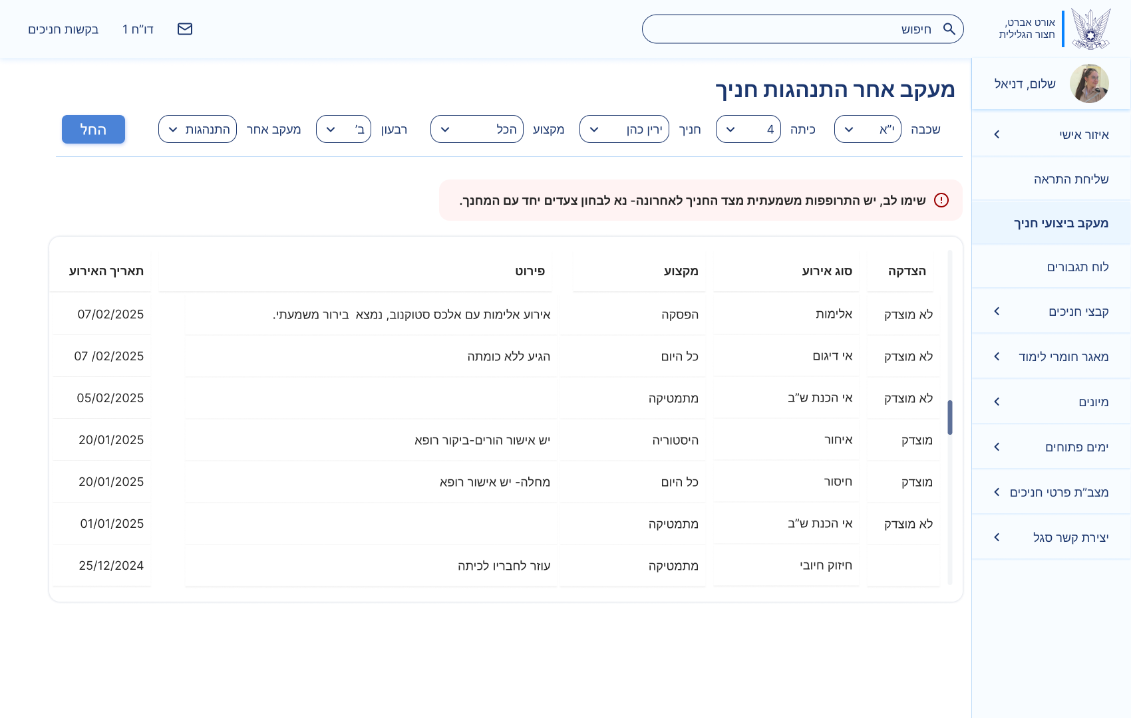Expand the קבצי חניכים sidebar section
Viewport: 1131px width, 718px height.
(x=1051, y=311)
